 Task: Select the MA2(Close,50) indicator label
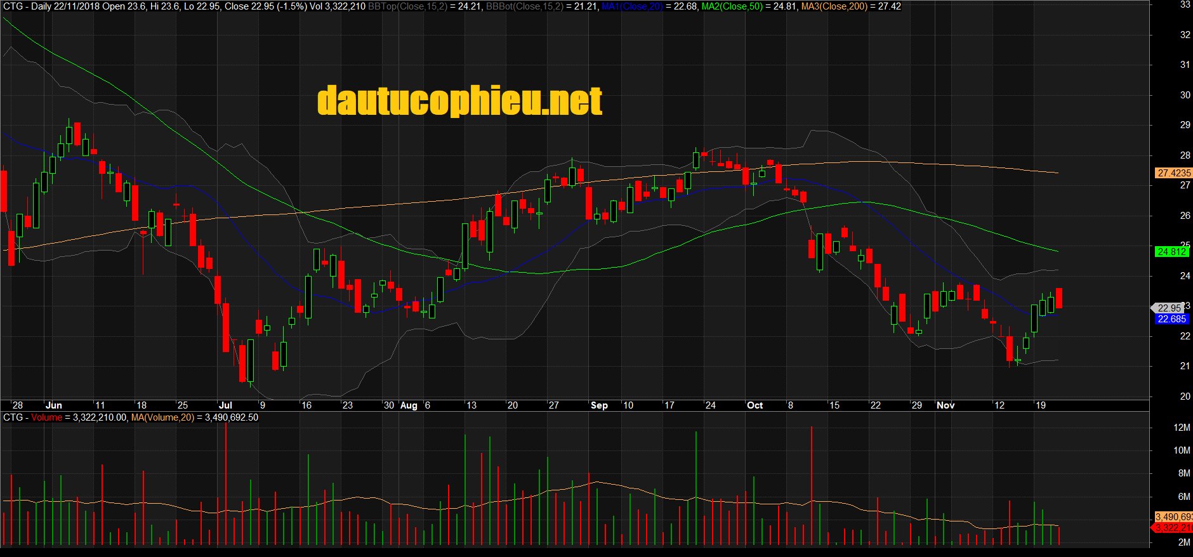click(732, 6)
